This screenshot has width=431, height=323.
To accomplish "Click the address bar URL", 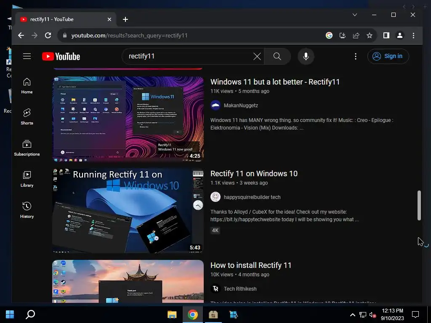I will (129, 35).
